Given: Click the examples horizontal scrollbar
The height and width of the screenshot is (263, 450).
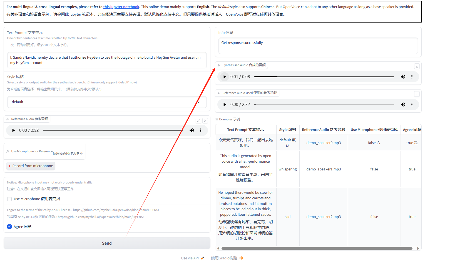Looking at the screenshot, I should 317,248.
